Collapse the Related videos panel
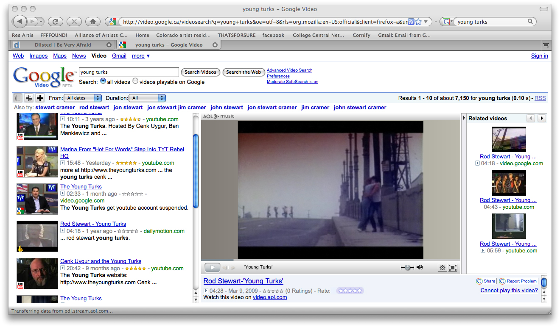 (x=464, y=118)
